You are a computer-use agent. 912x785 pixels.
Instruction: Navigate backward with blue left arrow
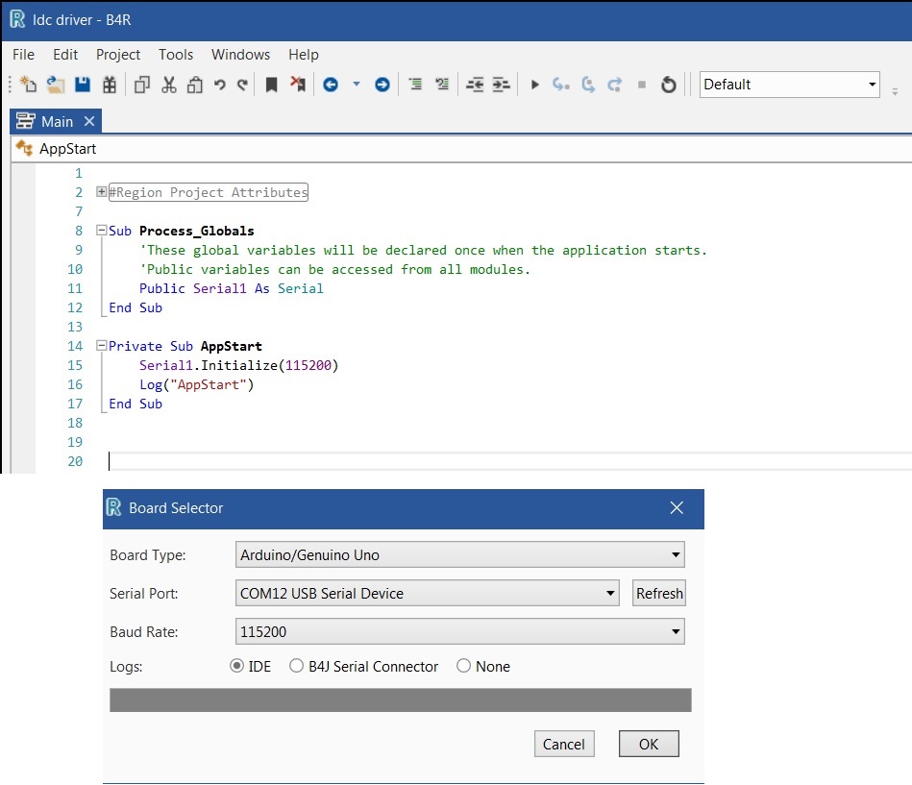pos(331,85)
